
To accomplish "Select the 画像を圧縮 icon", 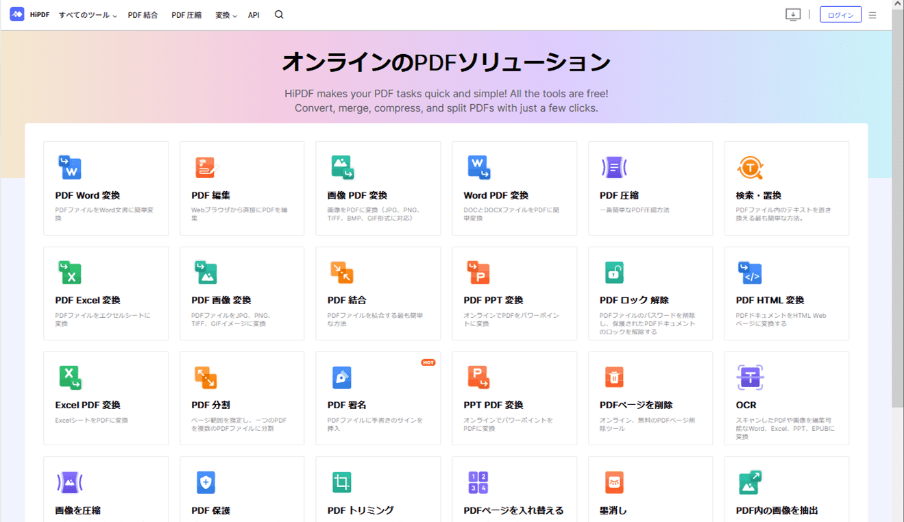I will [70, 483].
